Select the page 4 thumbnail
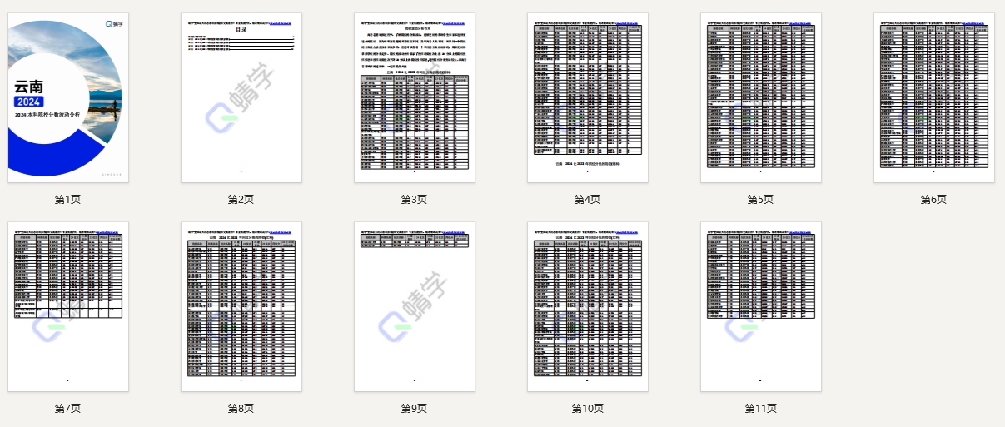The width and height of the screenshot is (1005, 427). [x=587, y=97]
